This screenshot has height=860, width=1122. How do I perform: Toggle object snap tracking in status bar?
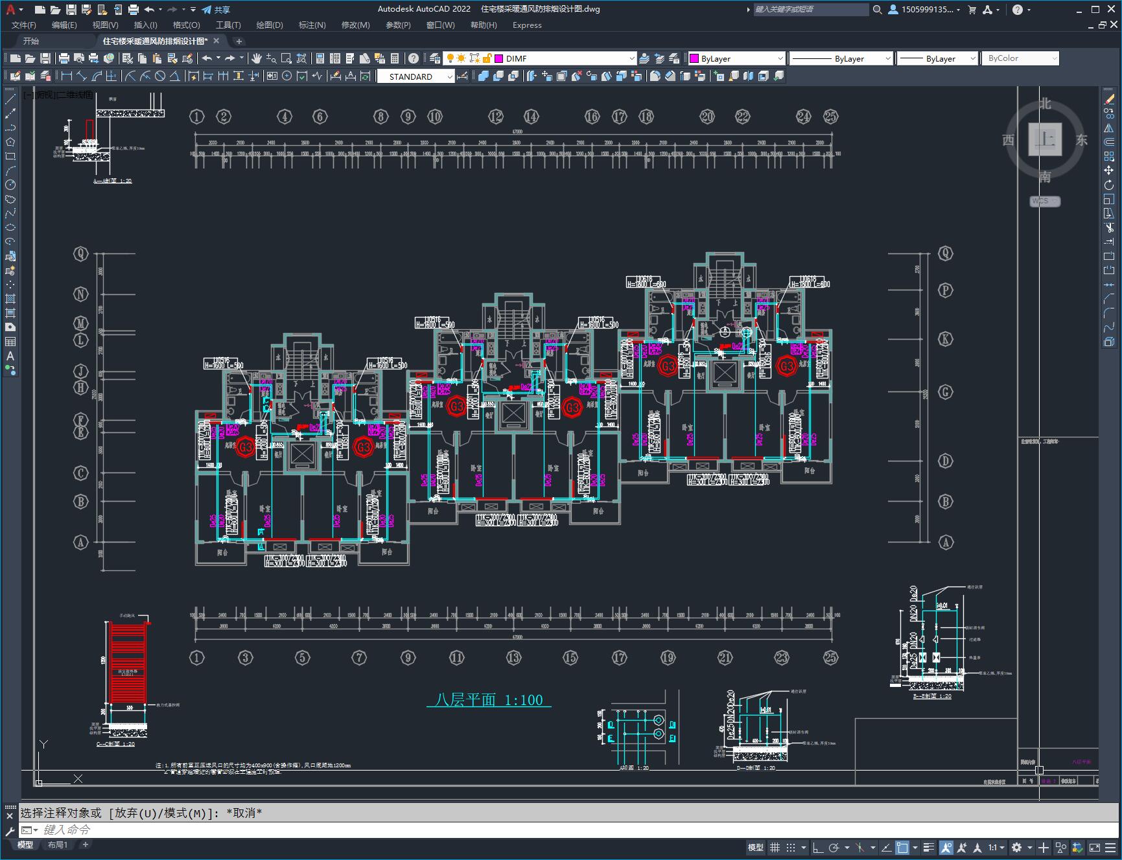pos(886,847)
